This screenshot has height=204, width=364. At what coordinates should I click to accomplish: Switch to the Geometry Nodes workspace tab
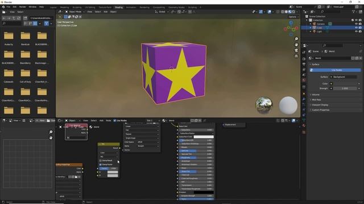[176, 7]
